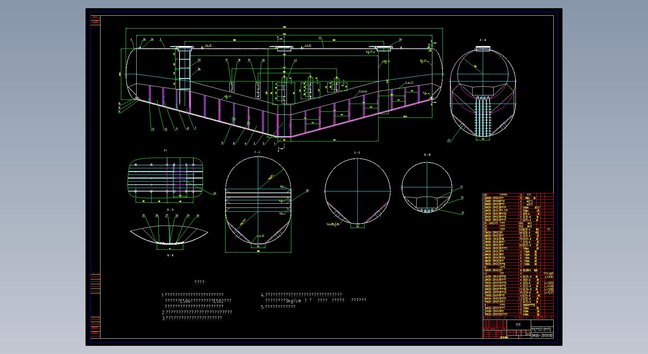The image size is (648, 354).
Task: Click the L=1100 value in parts list
Action: tap(549, 286)
